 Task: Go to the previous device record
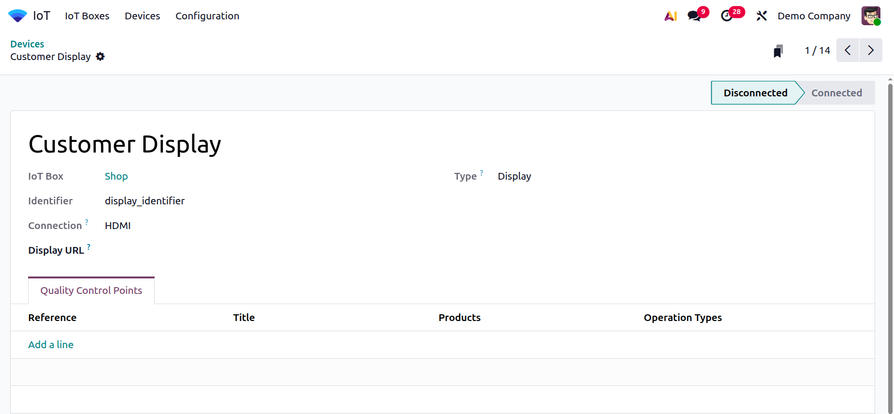[x=848, y=50]
